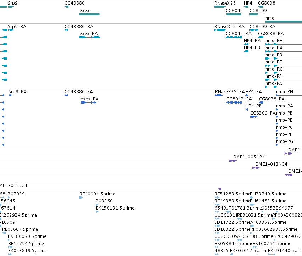Viewport: 302px width, 256px height.
Task: Click the CG43880-PA protein glyph
Action: 66,95
